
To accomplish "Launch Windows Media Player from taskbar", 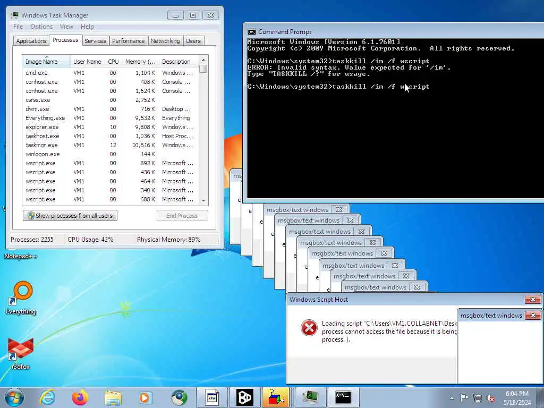I will click(145, 397).
